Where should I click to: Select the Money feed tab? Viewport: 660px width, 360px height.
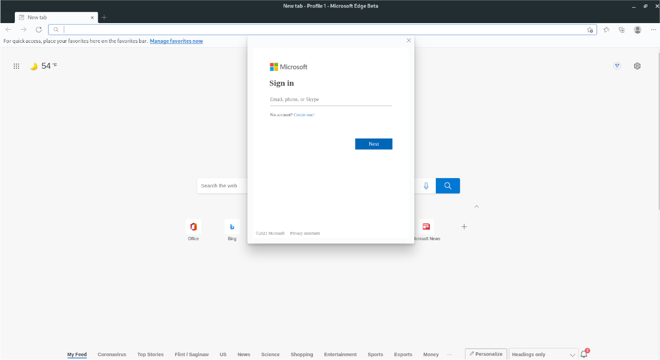pos(431,355)
